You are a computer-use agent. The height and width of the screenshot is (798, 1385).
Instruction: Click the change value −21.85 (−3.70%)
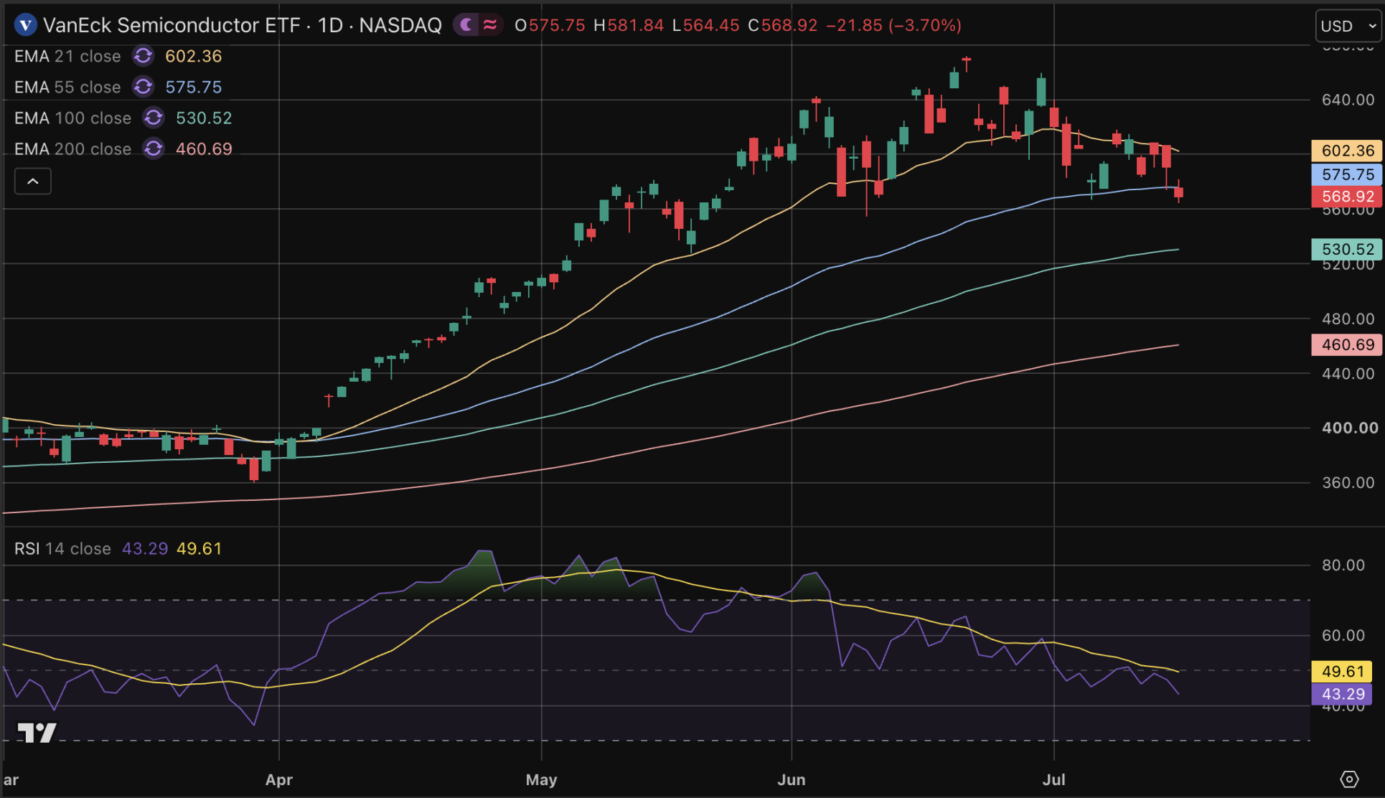[x=894, y=25]
